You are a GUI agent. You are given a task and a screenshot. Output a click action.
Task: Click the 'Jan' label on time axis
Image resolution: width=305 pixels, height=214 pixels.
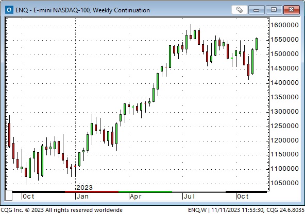point(82,197)
